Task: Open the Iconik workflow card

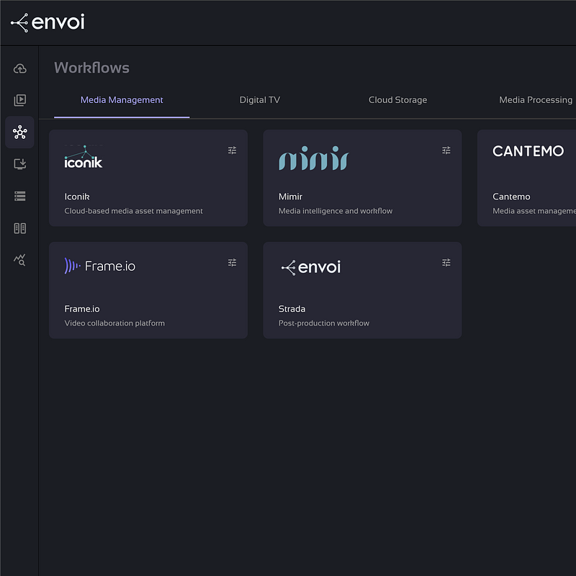Action: coord(148,179)
